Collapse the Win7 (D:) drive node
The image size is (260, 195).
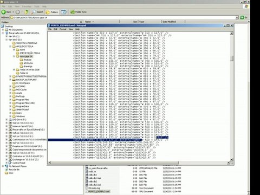point(6,40)
